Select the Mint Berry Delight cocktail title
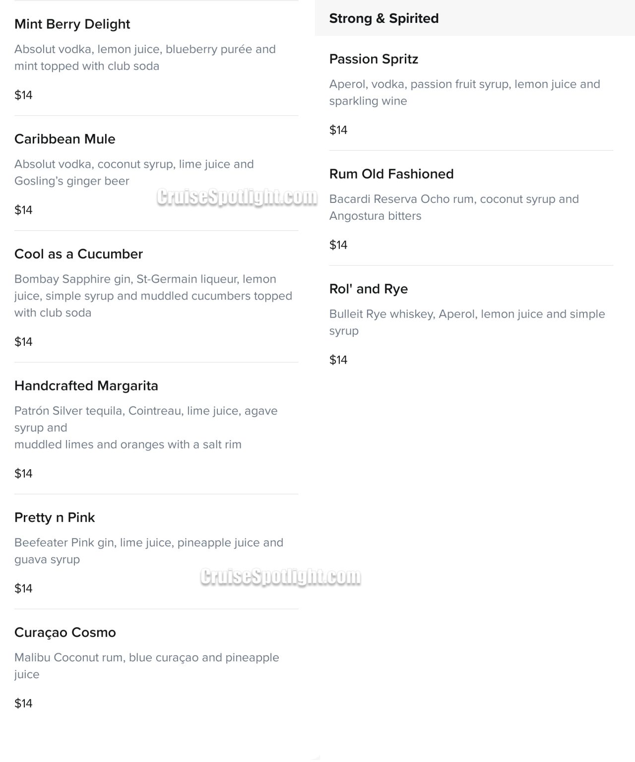The width and height of the screenshot is (635, 762). 72,24
